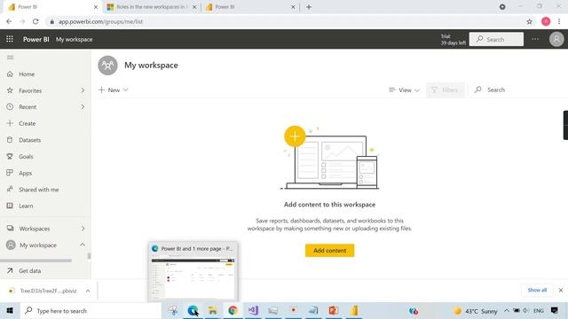Image resolution: width=568 pixels, height=319 pixels.
Task: Click the weather 43°C Sunny widget
Action: (476, 311)
